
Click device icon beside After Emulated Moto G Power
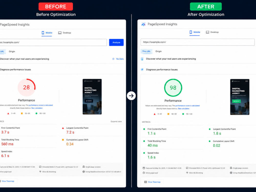point(187,168)
